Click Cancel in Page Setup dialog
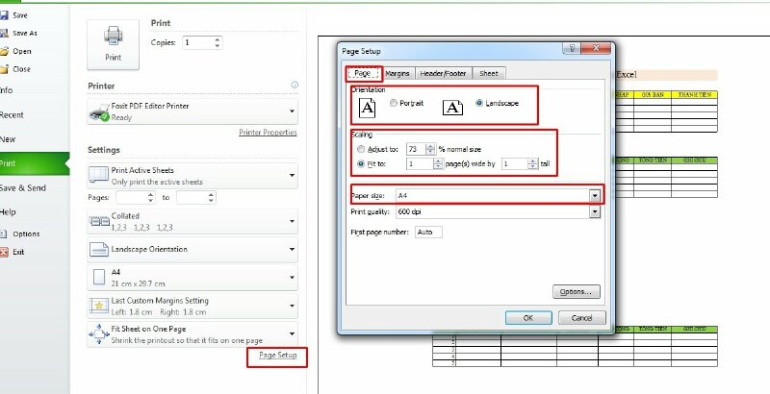The image size is (770, 394). (582, 317)
